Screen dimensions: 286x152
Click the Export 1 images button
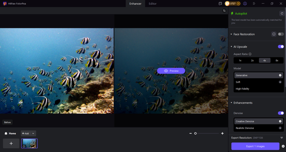click(255, 146)
